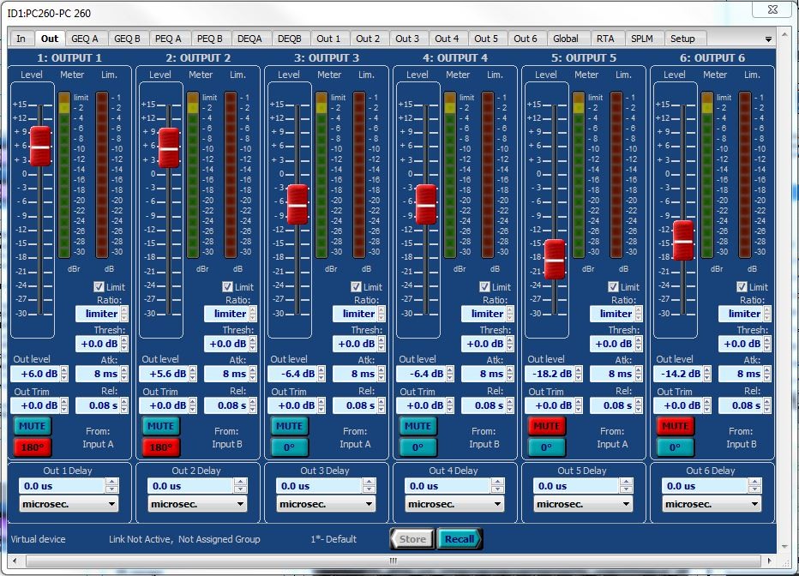Screen dimensions: 799x576
Task: Mute Output 2 channel
Action: click(x=160, y=426)
